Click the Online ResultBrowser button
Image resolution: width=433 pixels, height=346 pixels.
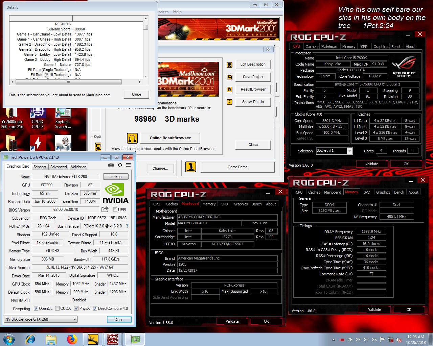(x=170, y=138)
